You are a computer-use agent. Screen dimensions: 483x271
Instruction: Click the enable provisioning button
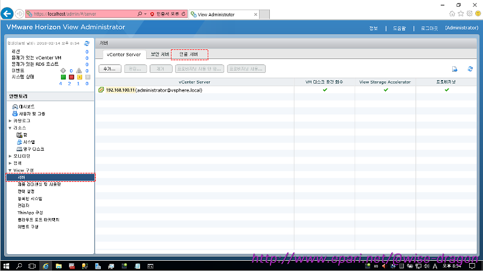[x=246, y=69]
